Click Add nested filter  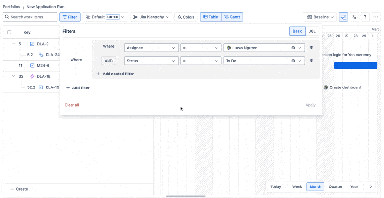point(115,74)
